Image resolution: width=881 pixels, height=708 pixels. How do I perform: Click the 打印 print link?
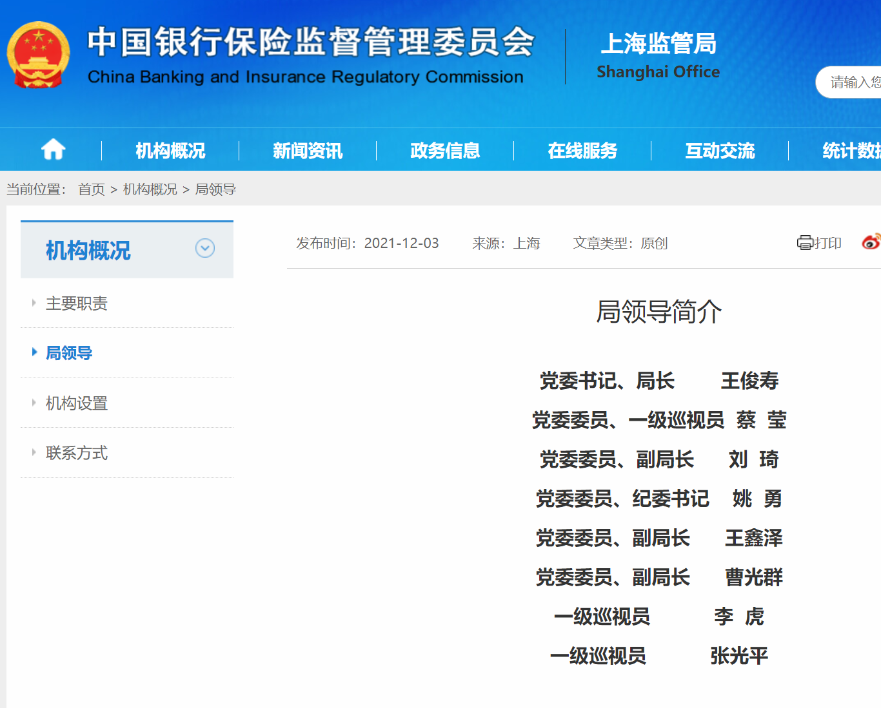point(827,243)
